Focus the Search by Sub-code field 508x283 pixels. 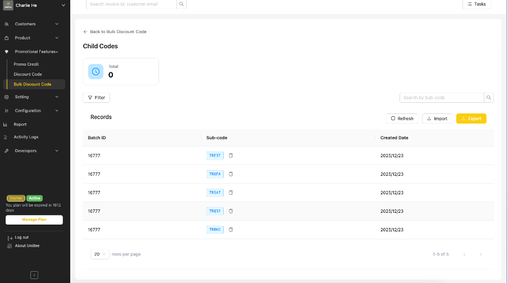pyautogui.click(x=442, y=98)
